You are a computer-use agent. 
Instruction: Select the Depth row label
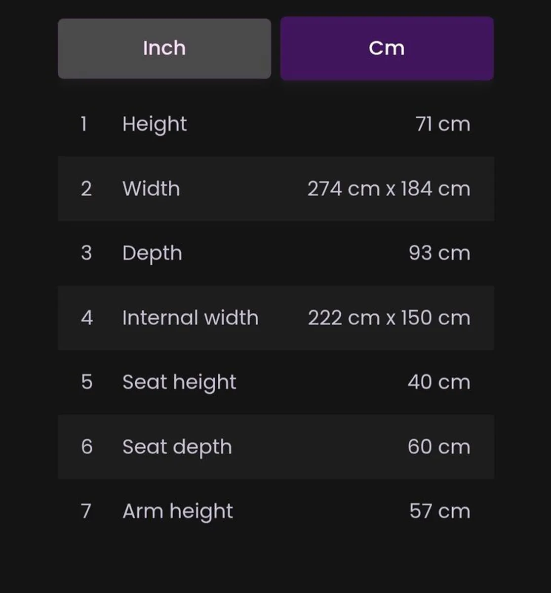pos(152,253)
